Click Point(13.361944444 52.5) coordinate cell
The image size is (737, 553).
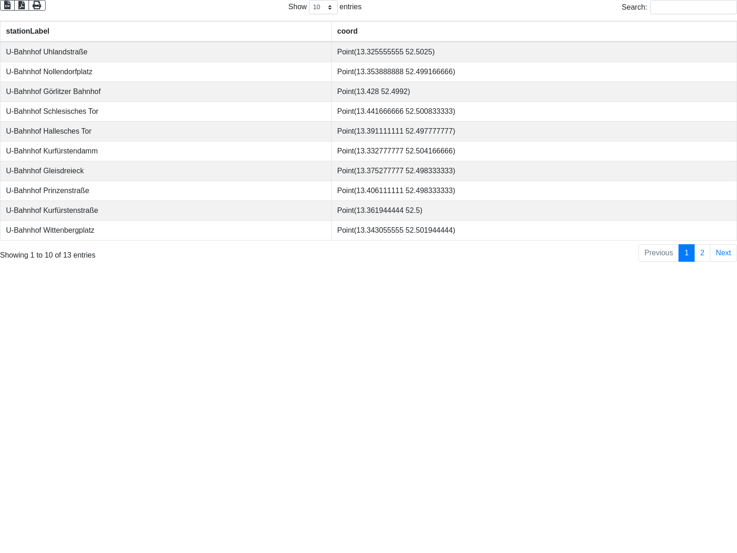380,211
